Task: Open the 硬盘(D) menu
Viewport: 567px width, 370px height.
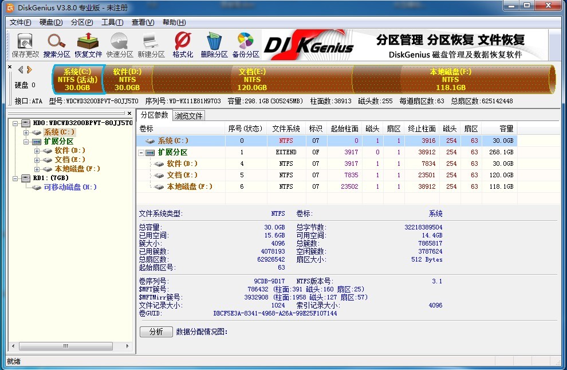Action: coord(51,22)
